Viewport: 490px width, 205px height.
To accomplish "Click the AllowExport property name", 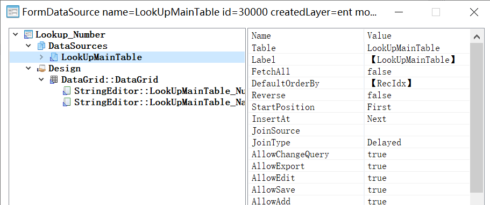I will [x=278, y=166].
